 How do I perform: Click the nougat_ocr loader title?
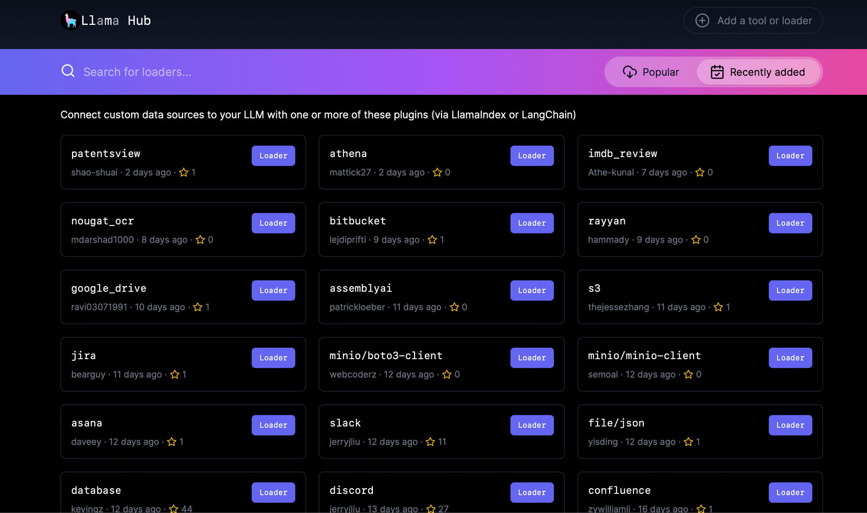tap(102, 220)
